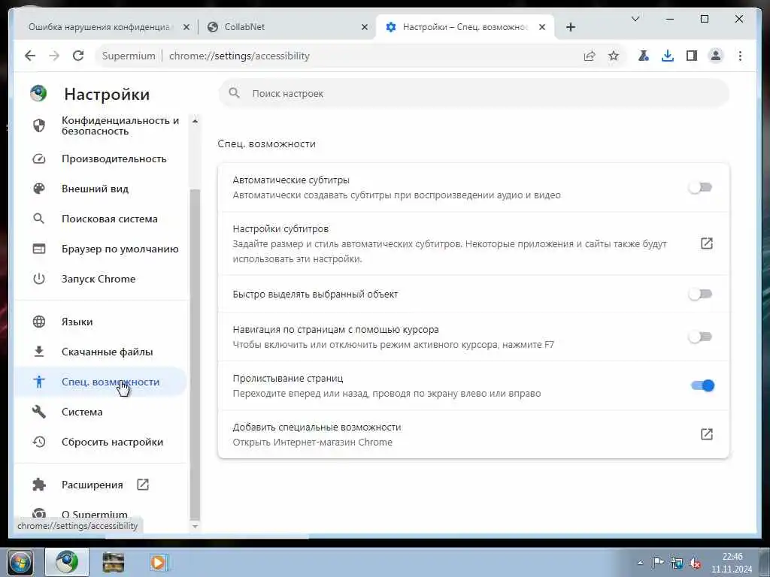This screenshot has height=577, width=770.
Task: Close the CollabNet tab
Action: click(365, 28)
